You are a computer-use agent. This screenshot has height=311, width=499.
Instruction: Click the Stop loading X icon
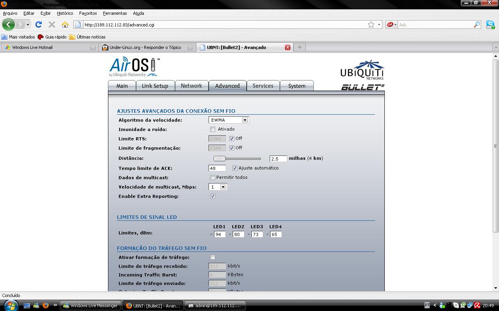(x=51, y=24)
